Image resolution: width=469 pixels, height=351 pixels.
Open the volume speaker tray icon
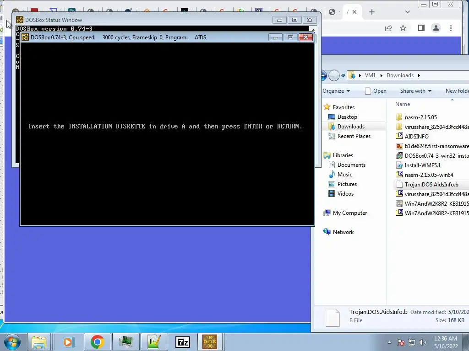(x=423, y=342)
